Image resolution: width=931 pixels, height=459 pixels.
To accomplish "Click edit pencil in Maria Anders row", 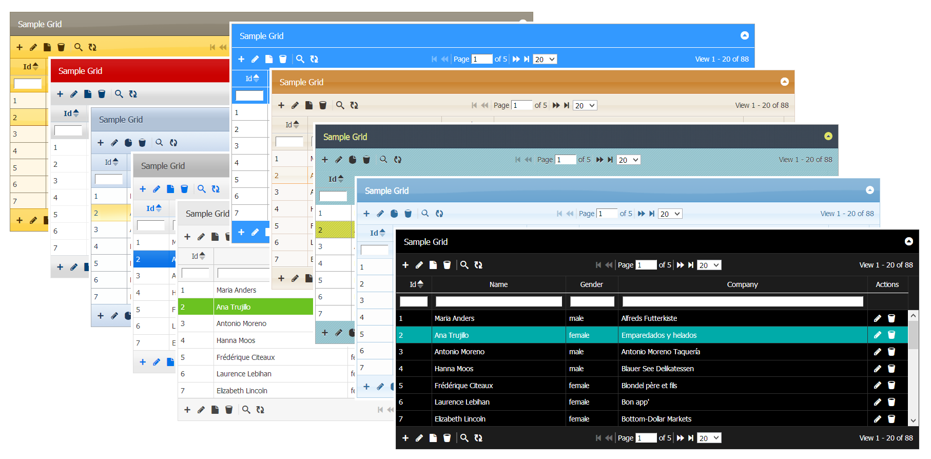I will pos(878,318).
